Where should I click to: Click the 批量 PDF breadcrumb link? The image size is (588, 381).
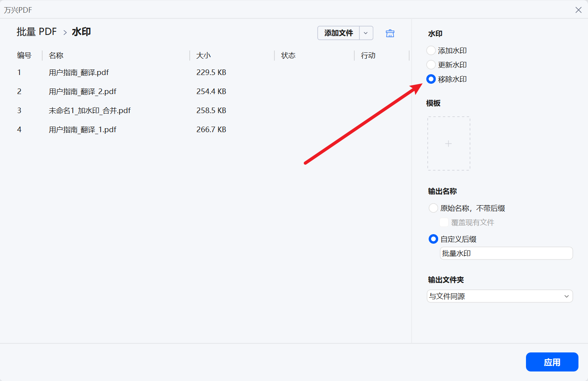[x=37, y=32]
